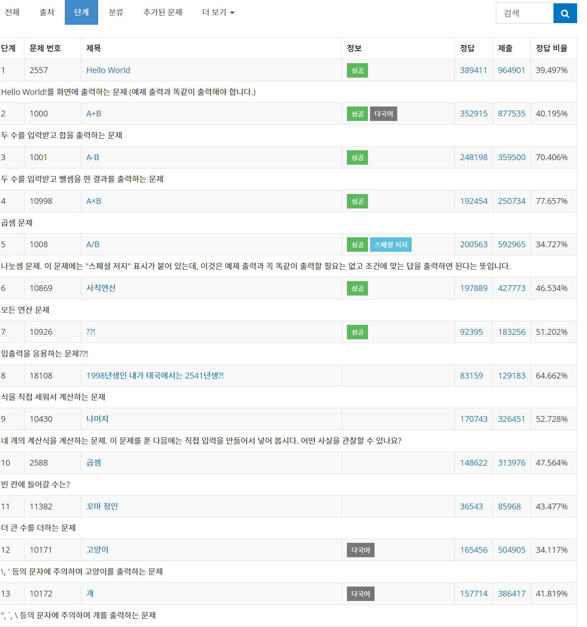Image resolution: width=587 pixels, height=627 pixels.
Task: Open the 고양이 problem link
Action: pos(97,549)
